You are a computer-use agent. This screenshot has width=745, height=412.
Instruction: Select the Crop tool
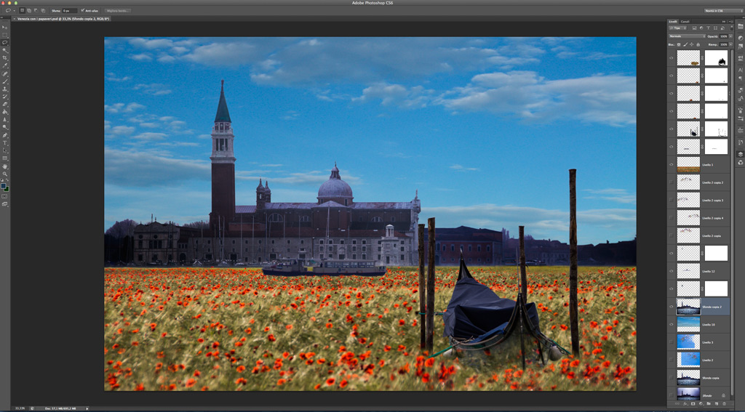point(5,58)
